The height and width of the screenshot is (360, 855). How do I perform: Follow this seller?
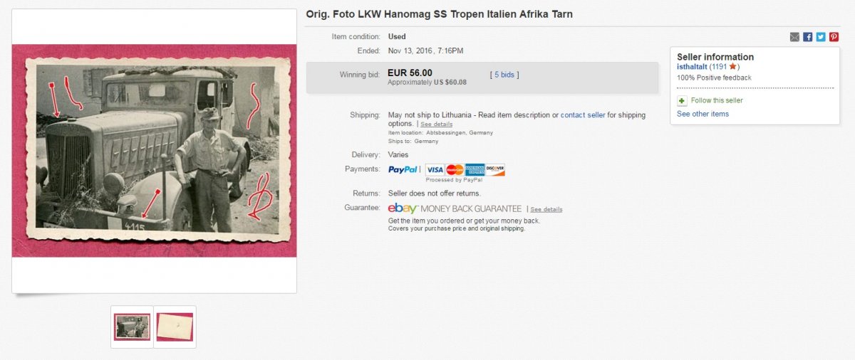(x=717, y=101)
